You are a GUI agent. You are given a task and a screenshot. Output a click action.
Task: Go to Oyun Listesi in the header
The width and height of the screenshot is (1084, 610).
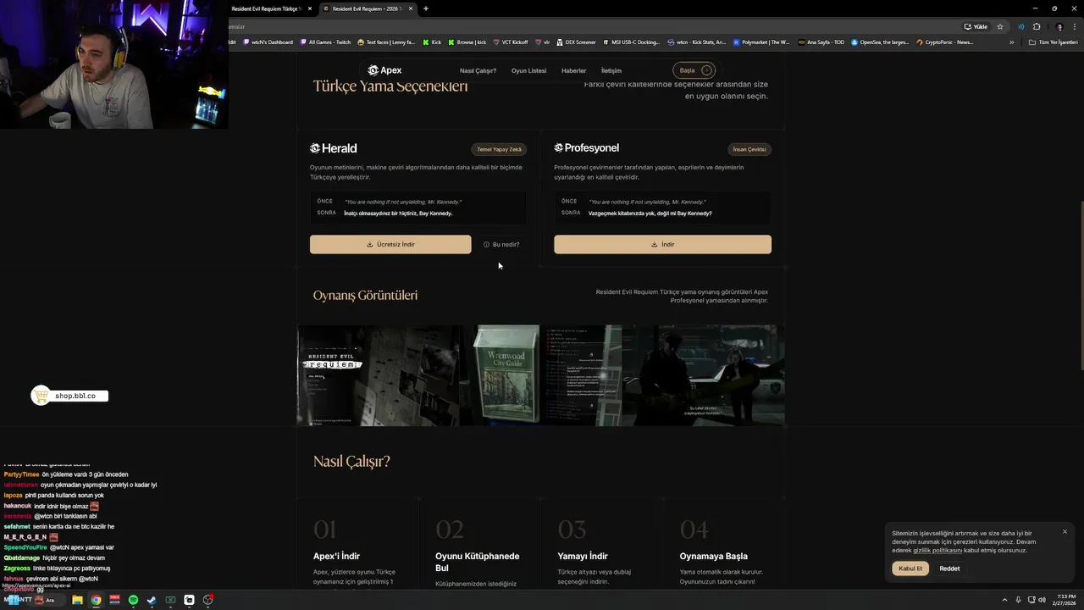tap(528, 70)
